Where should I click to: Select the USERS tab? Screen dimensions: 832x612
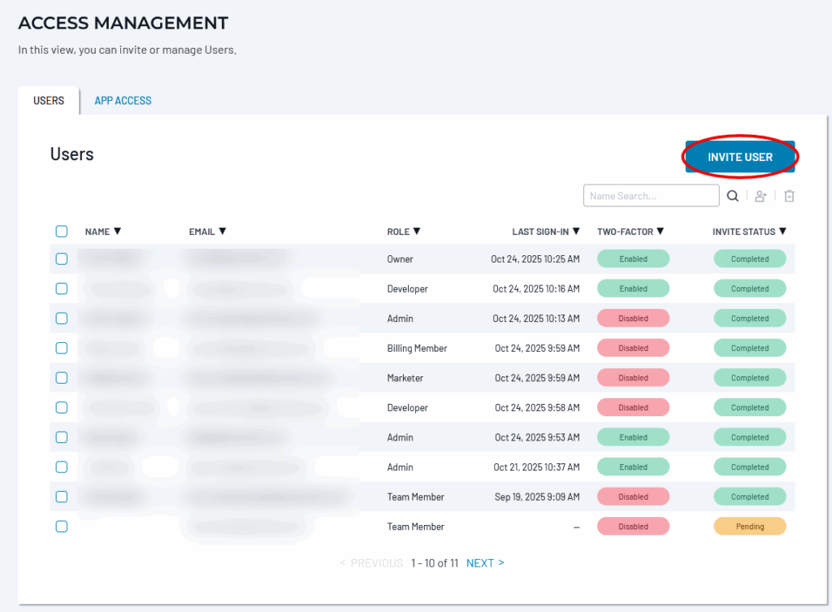(x=49, y=101)
